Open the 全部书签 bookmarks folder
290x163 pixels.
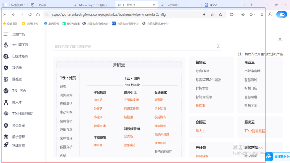click(10, 24)
